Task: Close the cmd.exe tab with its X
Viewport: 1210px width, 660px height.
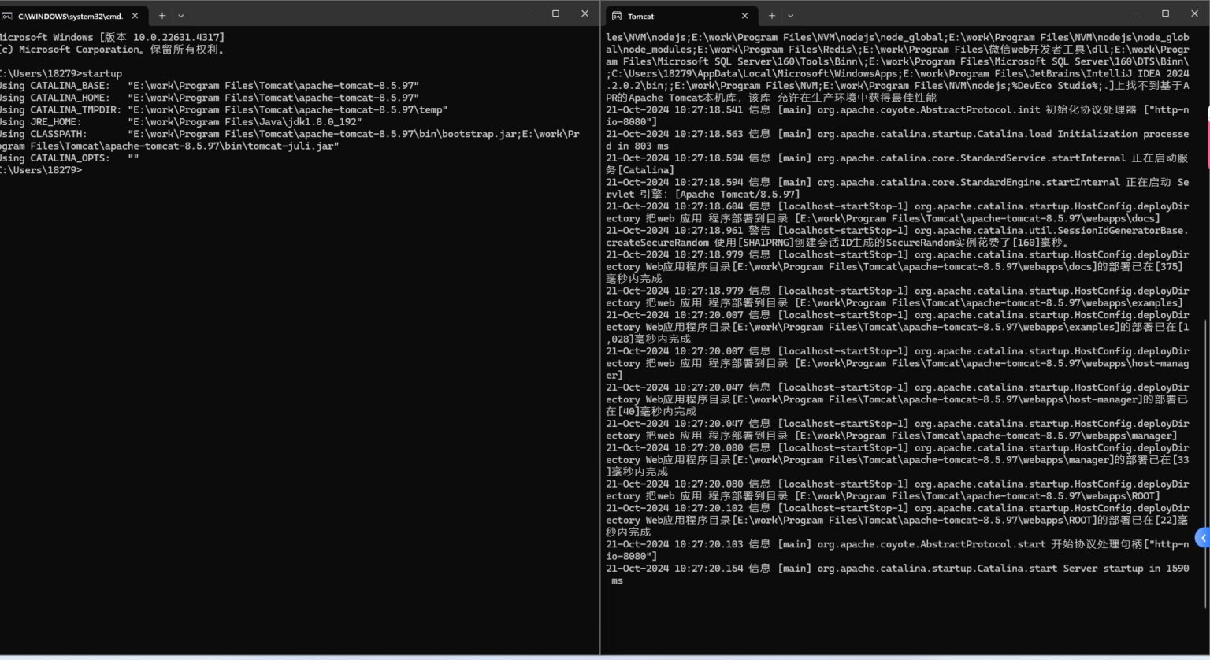Action: 134,15
